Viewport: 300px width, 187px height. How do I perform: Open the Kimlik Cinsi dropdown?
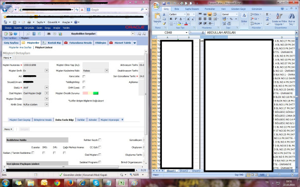point(47,104)
